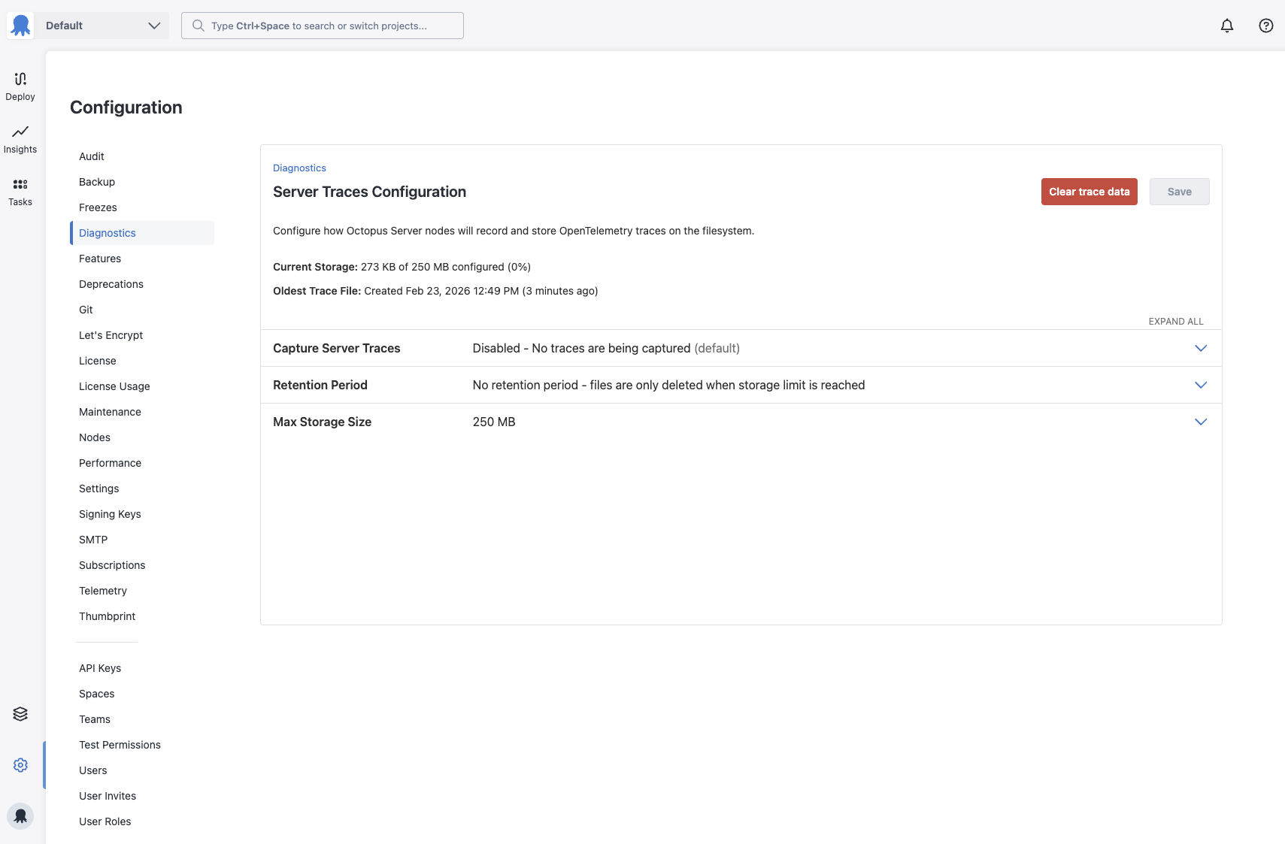This screenshot has width=1285, height=844.
Task: Switch to the Telemetry configuration page
Action: [103, 591]
